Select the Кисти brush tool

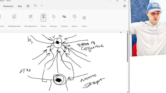43,16
